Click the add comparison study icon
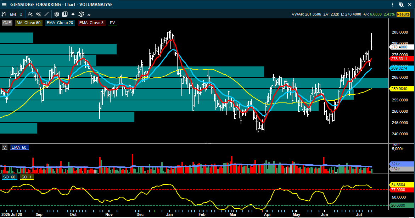415x218 pixels. [x=38, y=14]
